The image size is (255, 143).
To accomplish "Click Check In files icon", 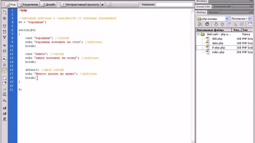I will coord(235,24).
